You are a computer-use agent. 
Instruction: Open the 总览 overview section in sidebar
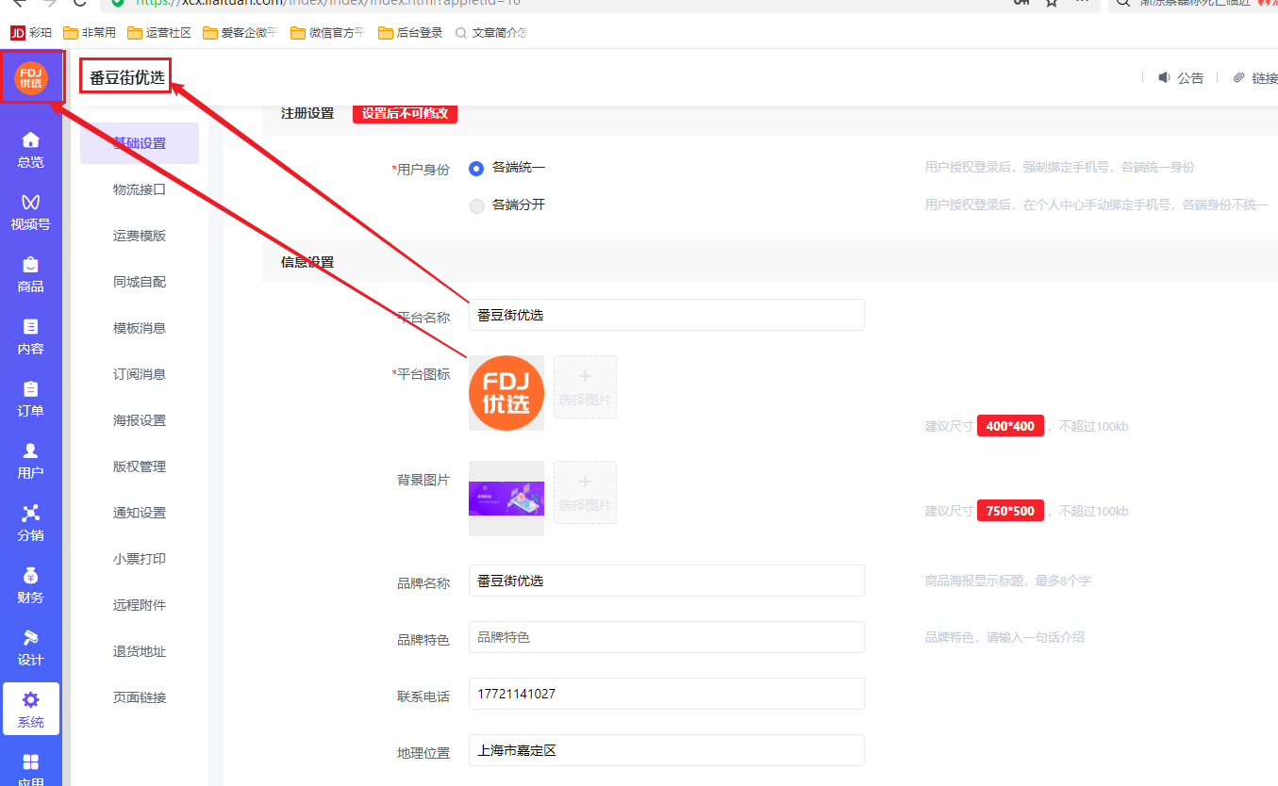pos(31,151)
